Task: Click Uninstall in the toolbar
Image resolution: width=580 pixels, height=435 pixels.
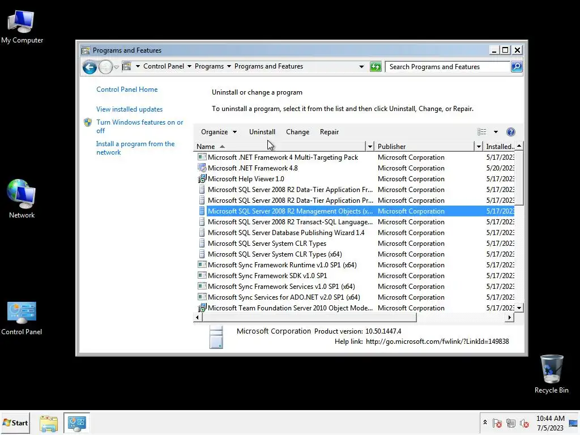Action: [x=262, y=132]
